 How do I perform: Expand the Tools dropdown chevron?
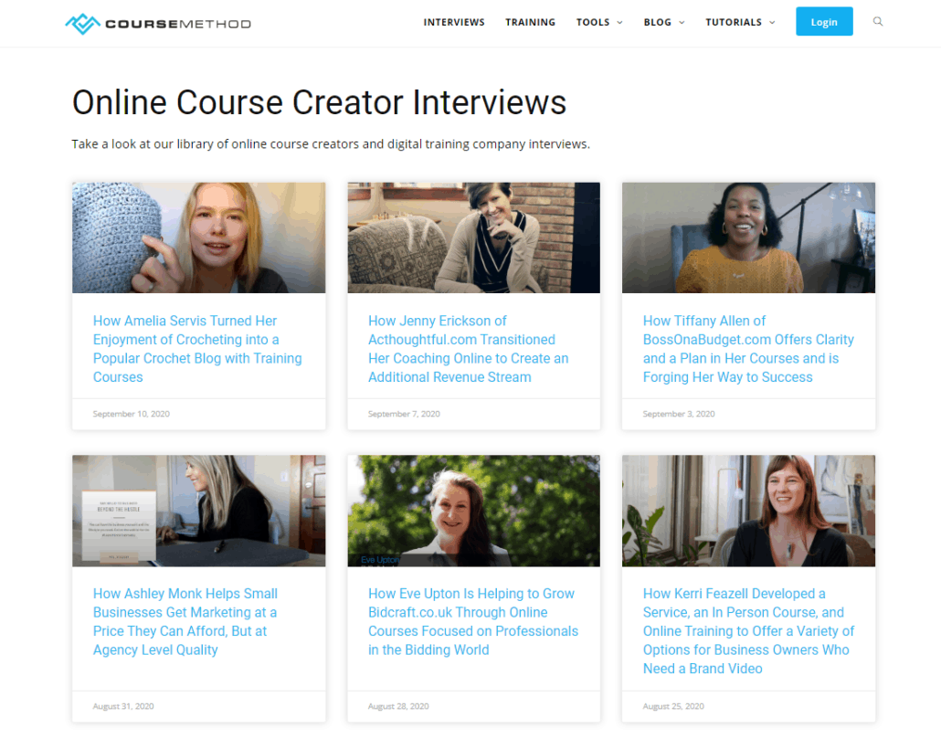click(x=620, y=22)
